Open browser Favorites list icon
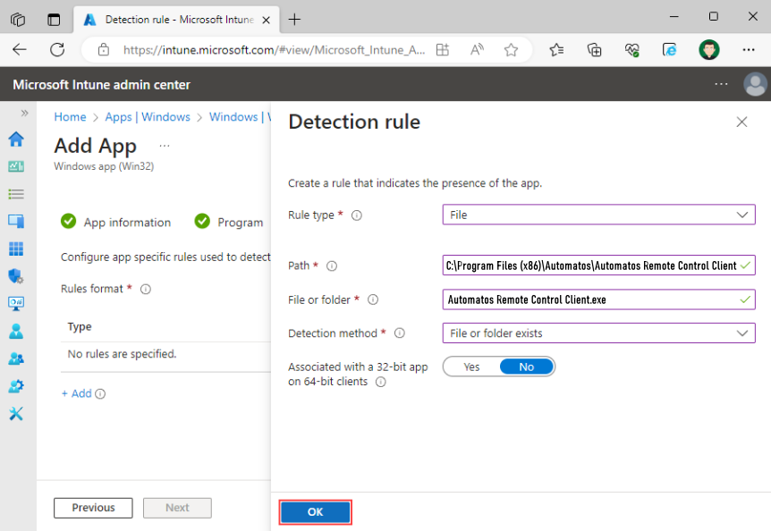The image size is (771, 531). [556, 49]
